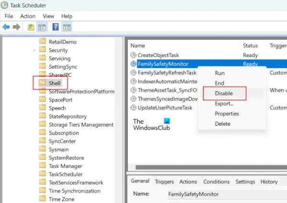Choose Disable from the context menu
287x203 pixels.
tap(232, 93)
